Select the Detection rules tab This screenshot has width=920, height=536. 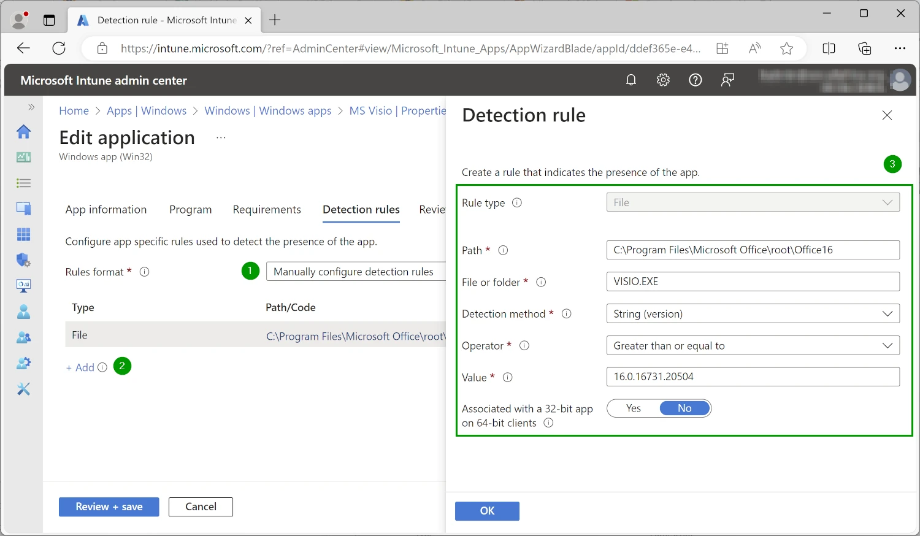(x=361, y=210)
